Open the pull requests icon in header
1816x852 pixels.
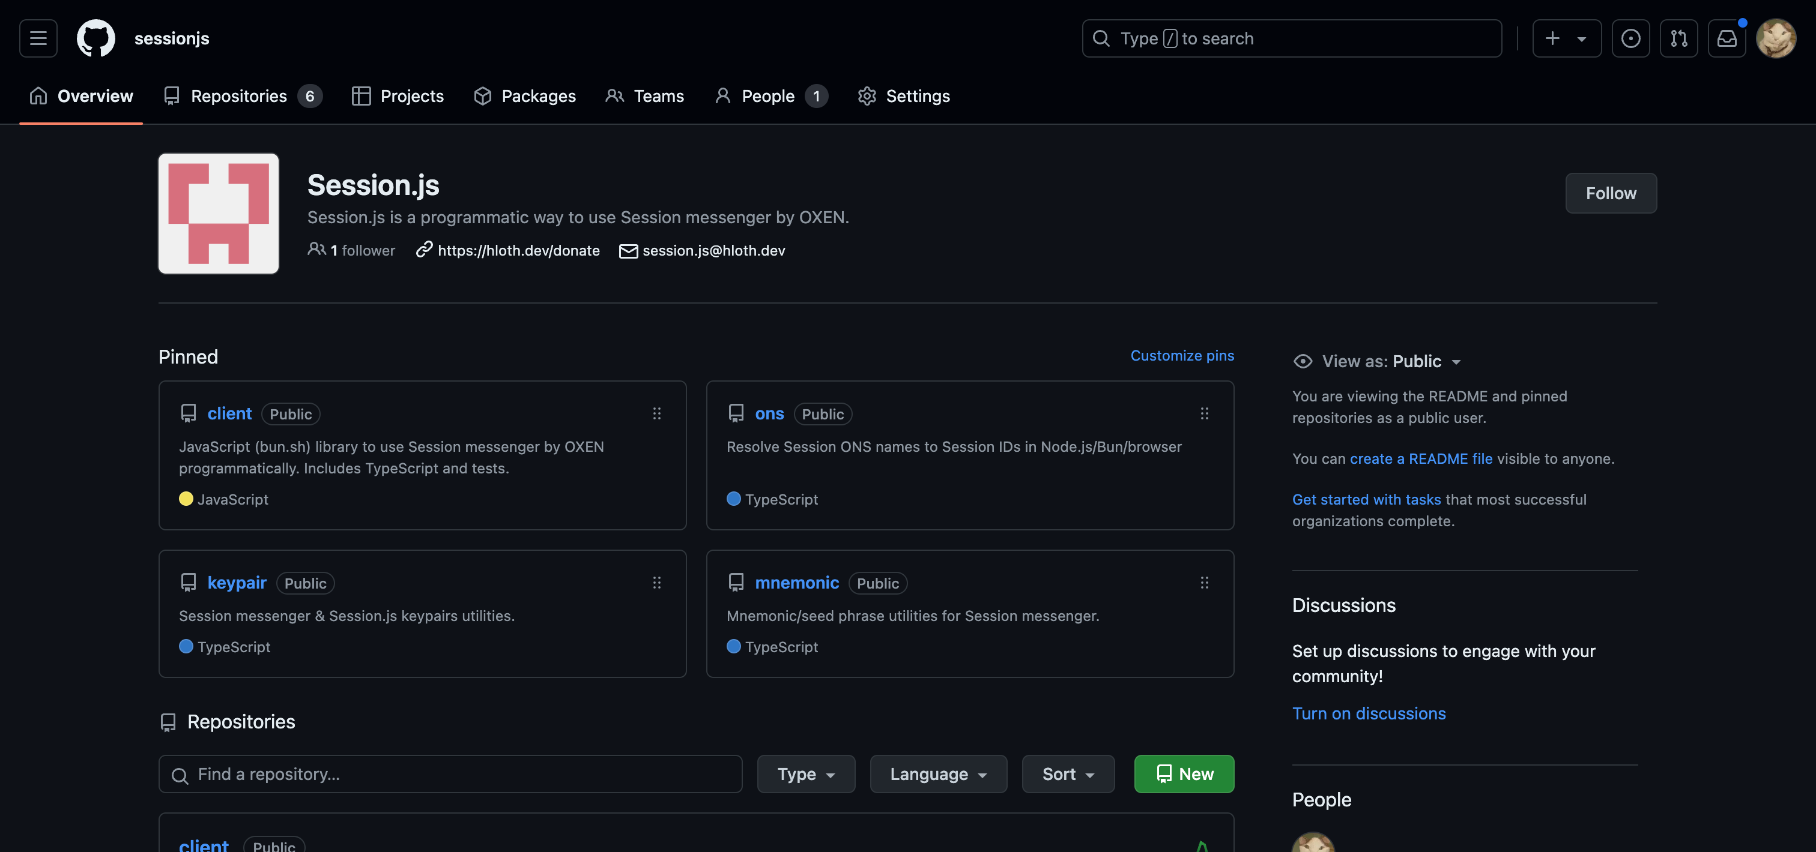click(x=1678, y=38)
